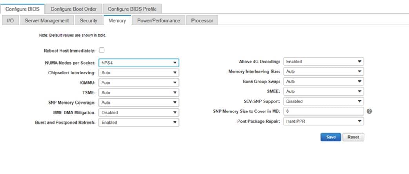Click the 'NUMA Nodes per Socket:' label
The image size is (409, 174).
[70, 63]
